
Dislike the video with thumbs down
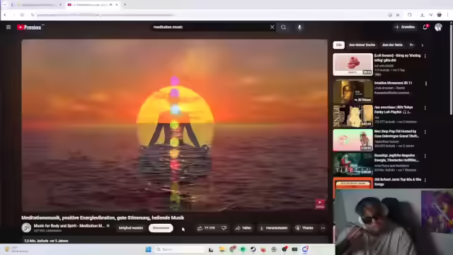pyautogui.click(x=224, y=228)
